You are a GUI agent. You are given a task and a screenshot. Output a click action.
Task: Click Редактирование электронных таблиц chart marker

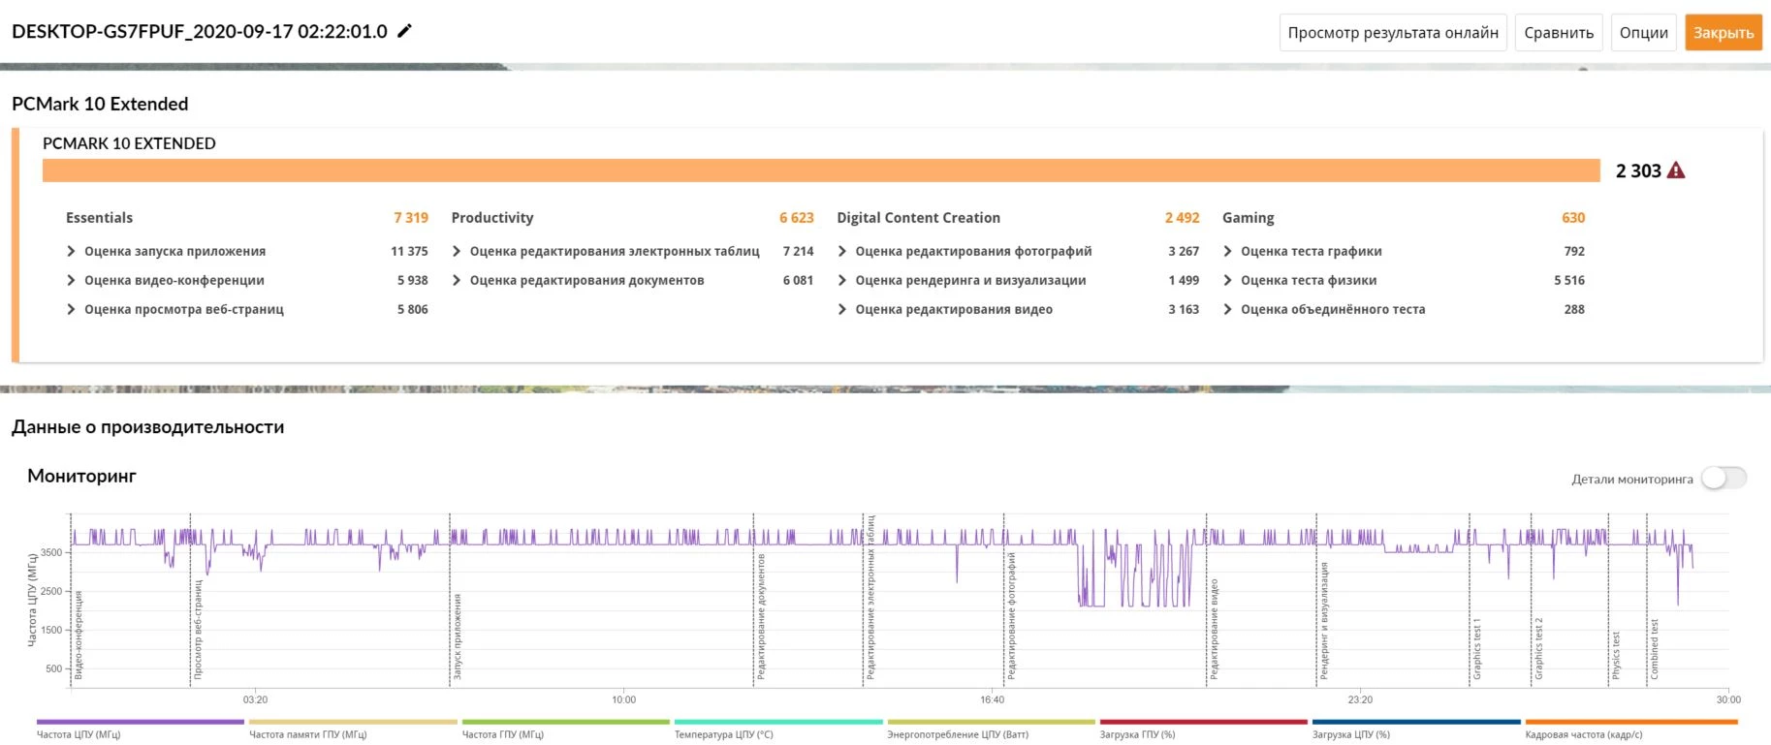pyautogui.click(x=870, y=597)
